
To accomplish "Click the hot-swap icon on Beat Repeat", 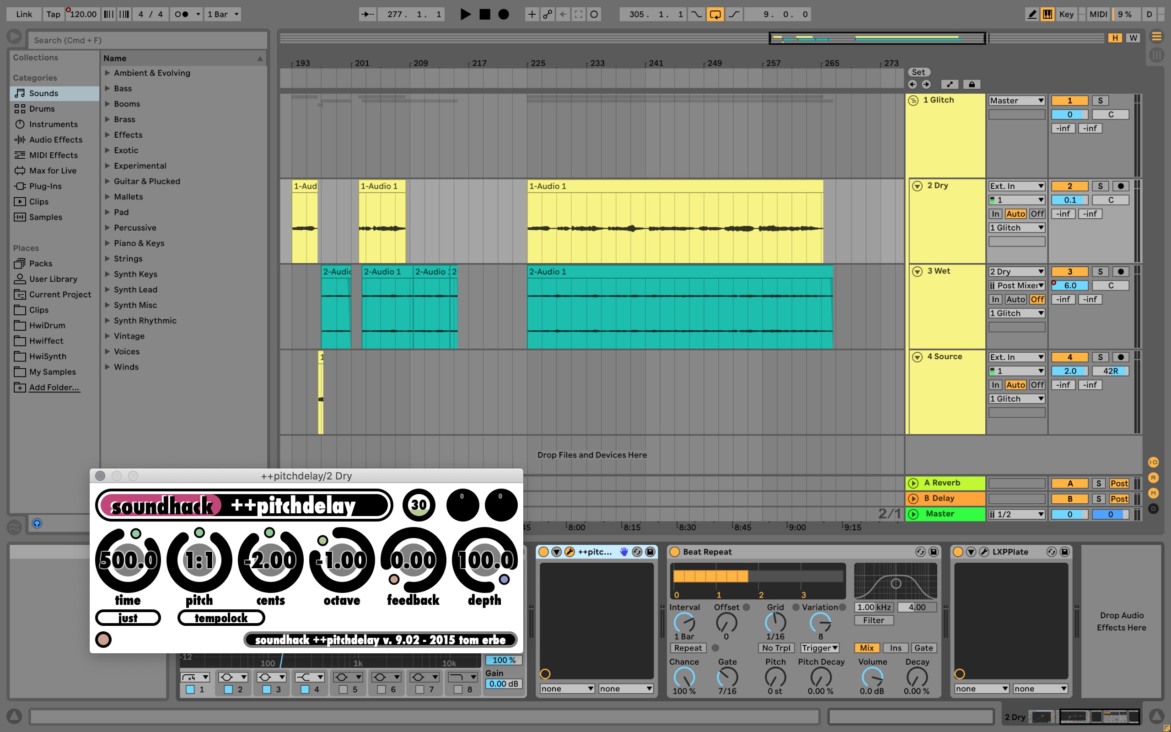I will tap(920, 552).
